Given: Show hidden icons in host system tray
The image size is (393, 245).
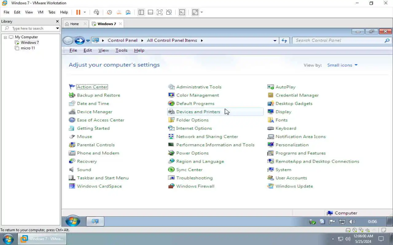Looking at the screenshot, I should pyautogui.click(x=333, y=239).
